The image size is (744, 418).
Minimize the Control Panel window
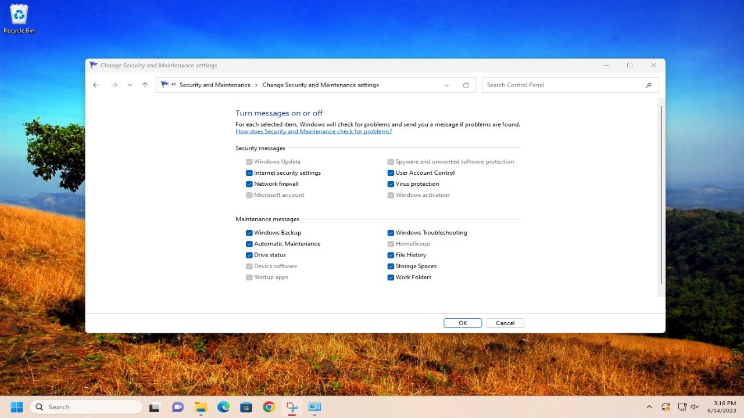coord(606,66)
